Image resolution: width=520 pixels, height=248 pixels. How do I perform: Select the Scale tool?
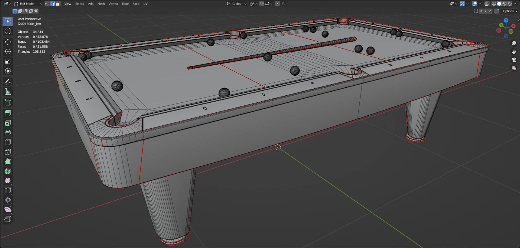tap(8, 61)
